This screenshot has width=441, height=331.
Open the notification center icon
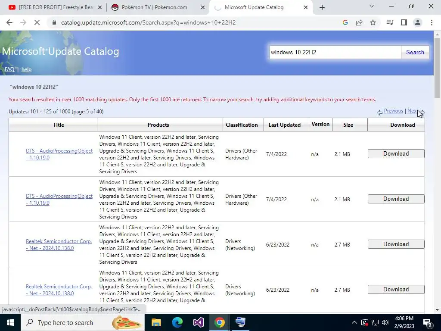(x=427, y=323)
